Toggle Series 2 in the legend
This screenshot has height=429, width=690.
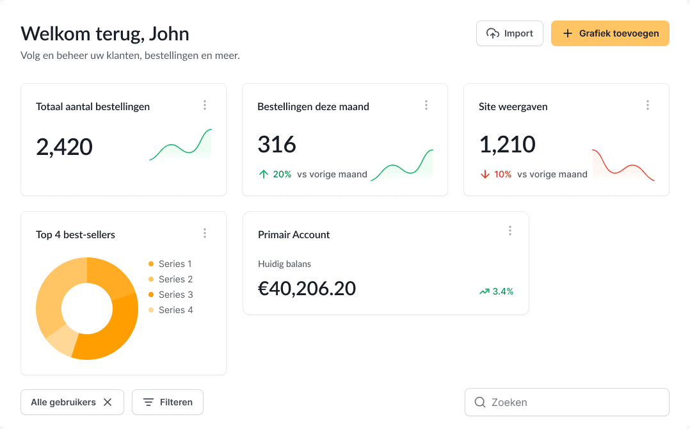click(175, 279)
